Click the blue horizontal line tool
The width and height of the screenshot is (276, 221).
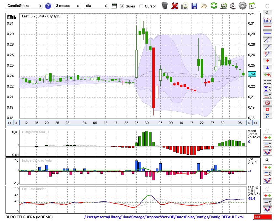[267, 33]
